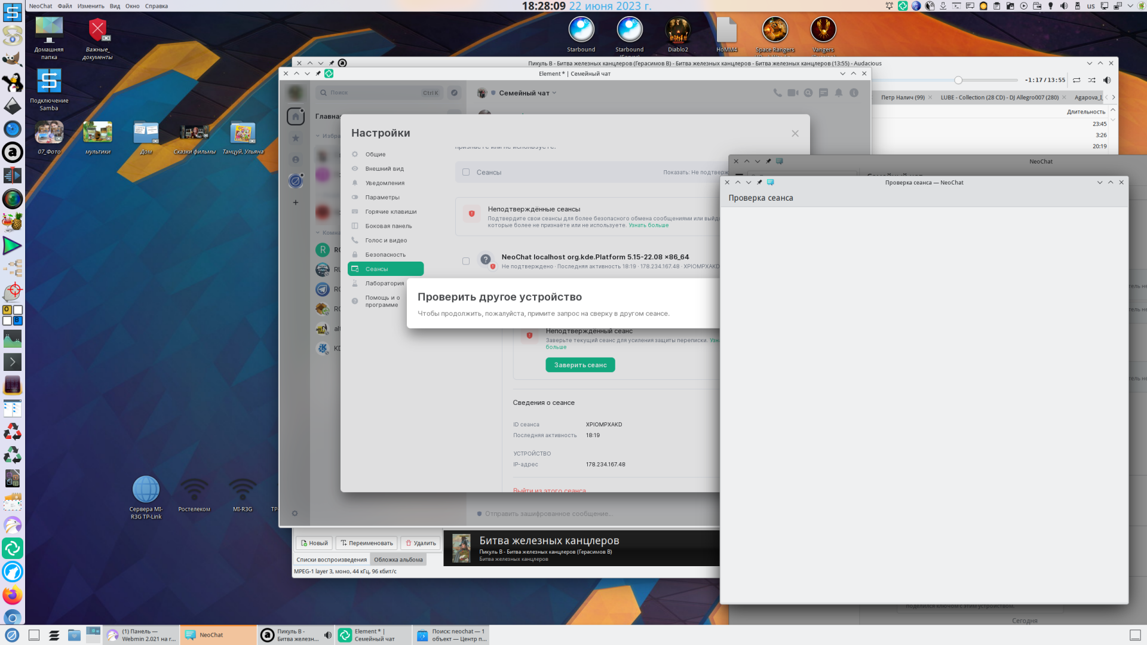The image size is (1147, 645).
Task: Toggle repeat mode in Audacious
Action: click(x=1077, y=80)
